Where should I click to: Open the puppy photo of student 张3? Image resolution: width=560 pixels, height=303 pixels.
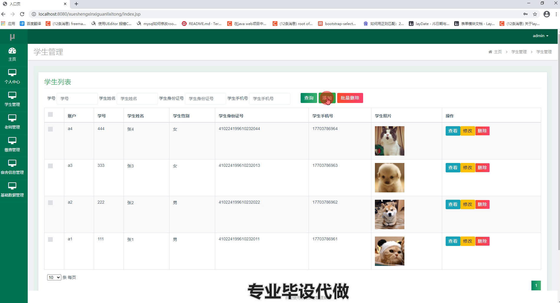(x=390, y=178)
